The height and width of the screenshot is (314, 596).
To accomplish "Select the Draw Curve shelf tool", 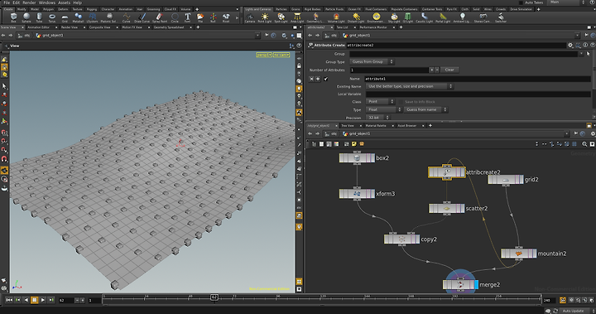I will pyautogui.click(x=142, y=17).
